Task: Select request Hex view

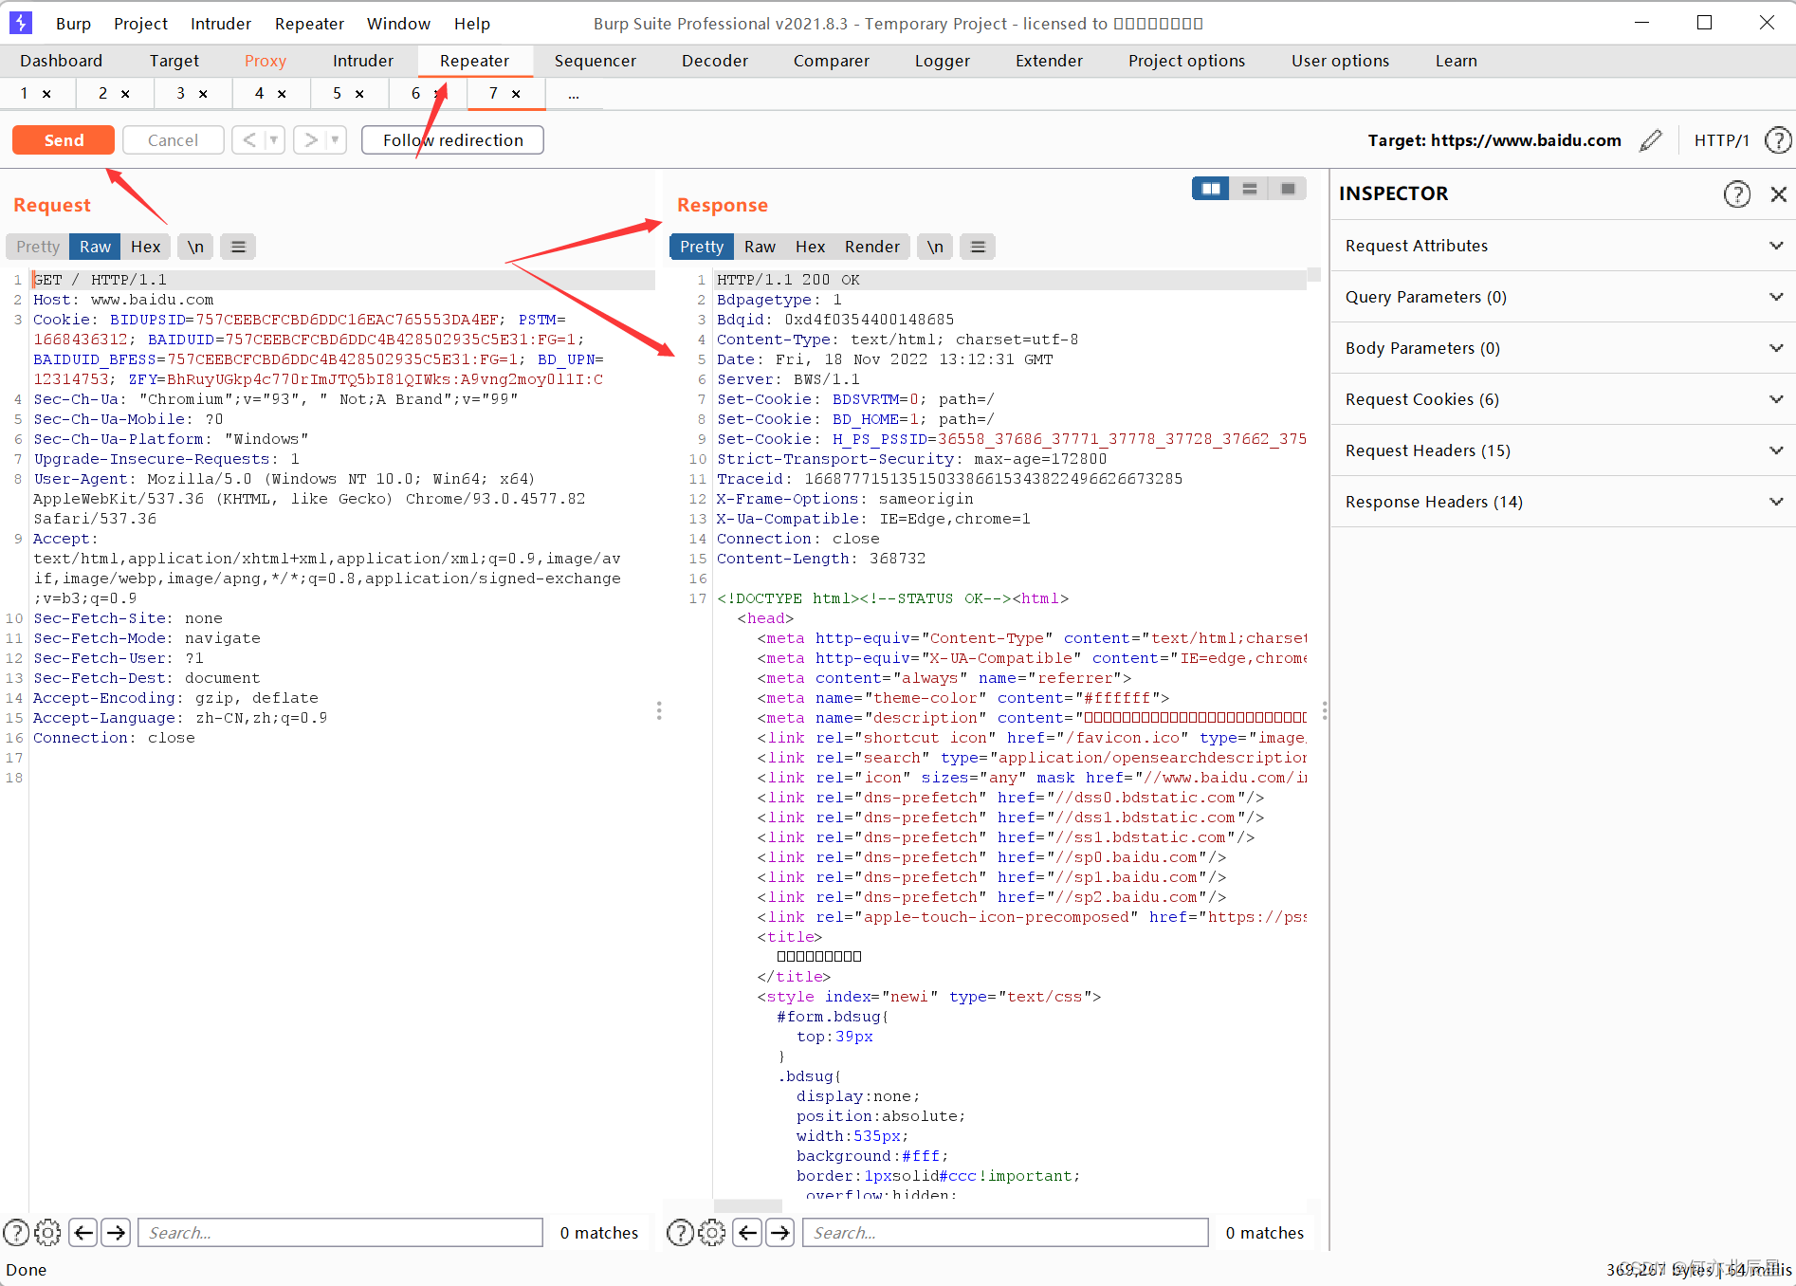Action: (x=146, y=247)
